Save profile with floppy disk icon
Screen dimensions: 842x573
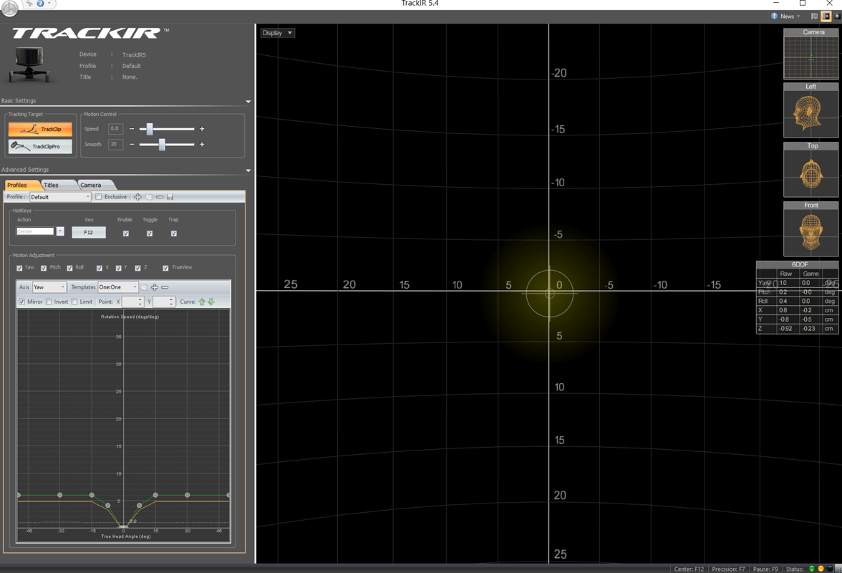[x=170, y=197]
